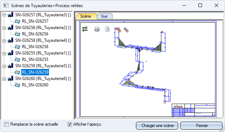Collapse the SN-026255 tree node
The width and height of the screenshot is (225, 132).
(4, 53)
